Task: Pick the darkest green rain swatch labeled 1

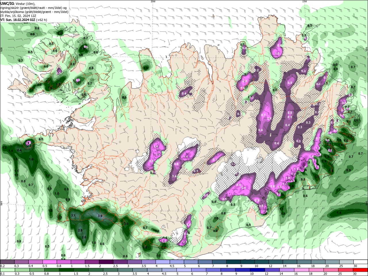Action: [x=66, y=270]
